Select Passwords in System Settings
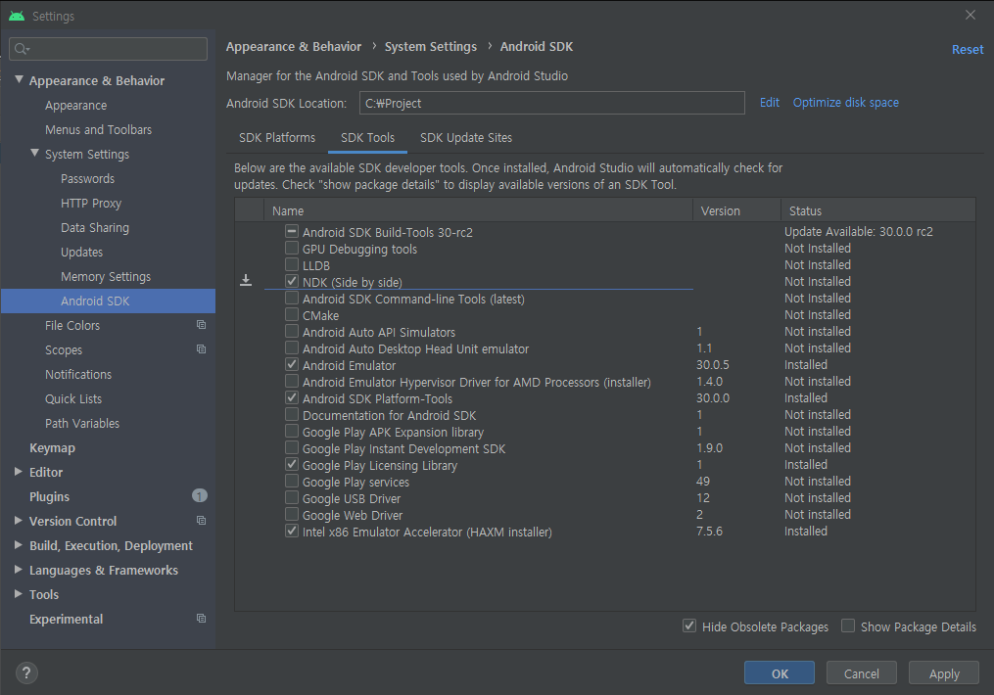 point(87,179)
